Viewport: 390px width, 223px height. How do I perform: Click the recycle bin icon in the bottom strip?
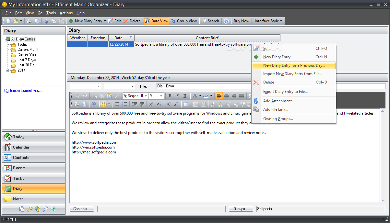[x=53, y=209]
